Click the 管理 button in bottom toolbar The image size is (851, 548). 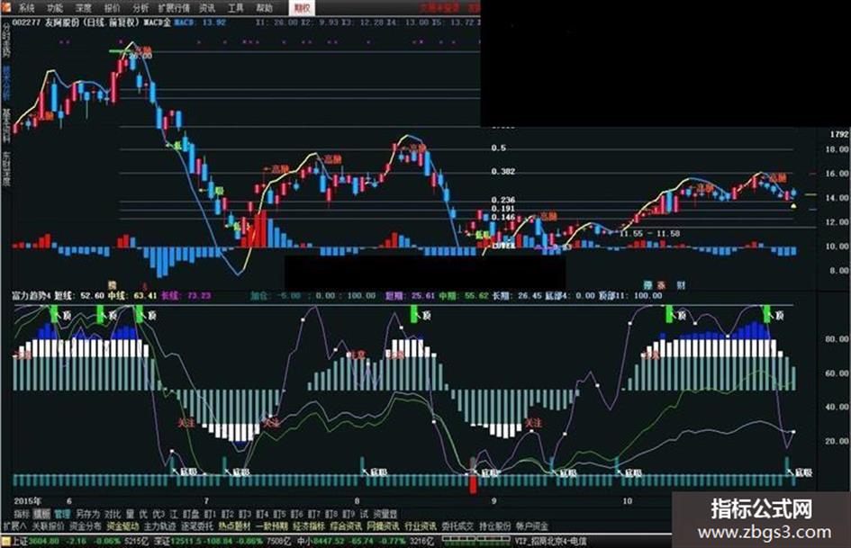click(x=62, y=514)
